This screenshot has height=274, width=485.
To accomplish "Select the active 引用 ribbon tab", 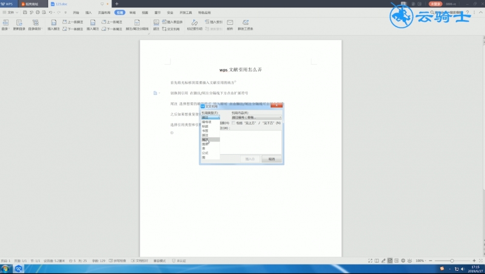I will 119,13.
